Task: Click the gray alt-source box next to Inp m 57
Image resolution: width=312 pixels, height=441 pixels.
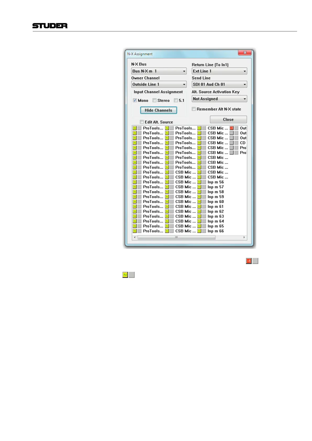Action: [204, 187]
